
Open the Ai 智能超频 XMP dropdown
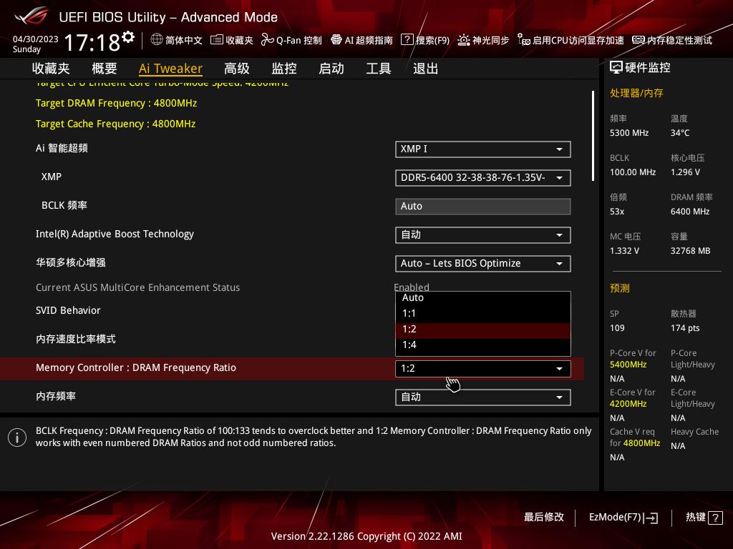point(482,149)
